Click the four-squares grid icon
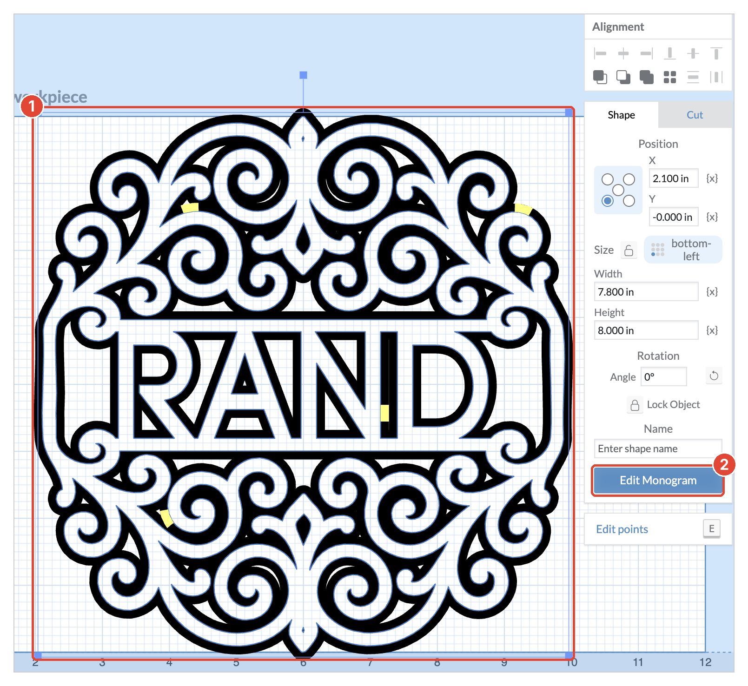The height and width of the screenshot is (686, 748). 670,77
